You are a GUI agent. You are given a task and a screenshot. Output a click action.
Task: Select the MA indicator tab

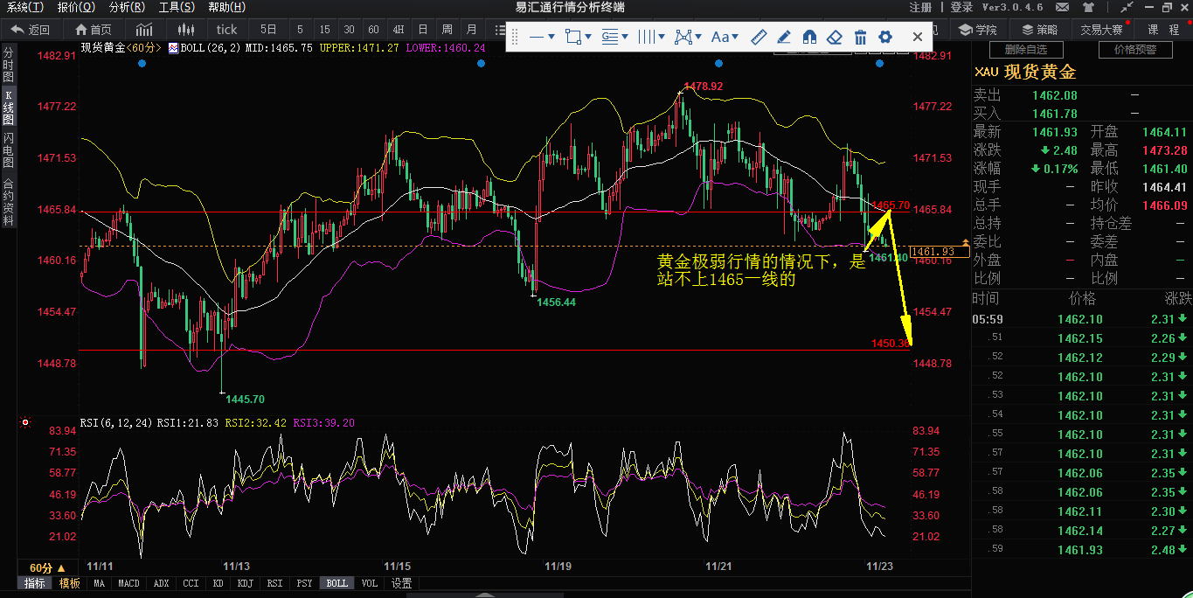point(99,583)
